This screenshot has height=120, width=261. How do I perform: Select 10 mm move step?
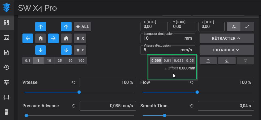pos(49,61)
